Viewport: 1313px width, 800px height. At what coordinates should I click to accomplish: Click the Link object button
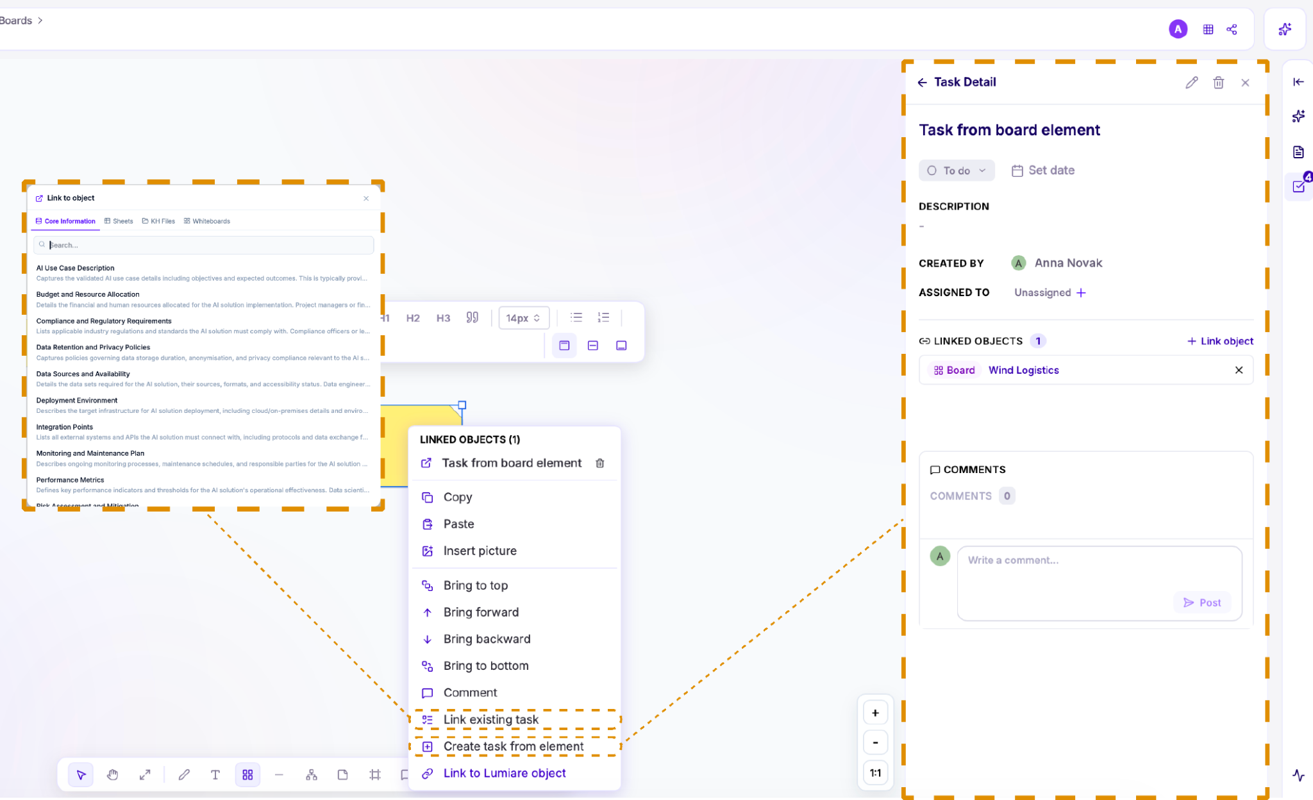(1220, 341)
